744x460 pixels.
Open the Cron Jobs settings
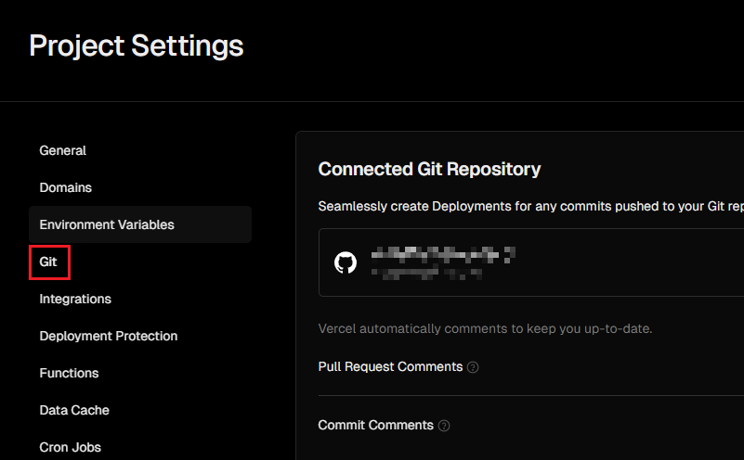tap(71, 447)
